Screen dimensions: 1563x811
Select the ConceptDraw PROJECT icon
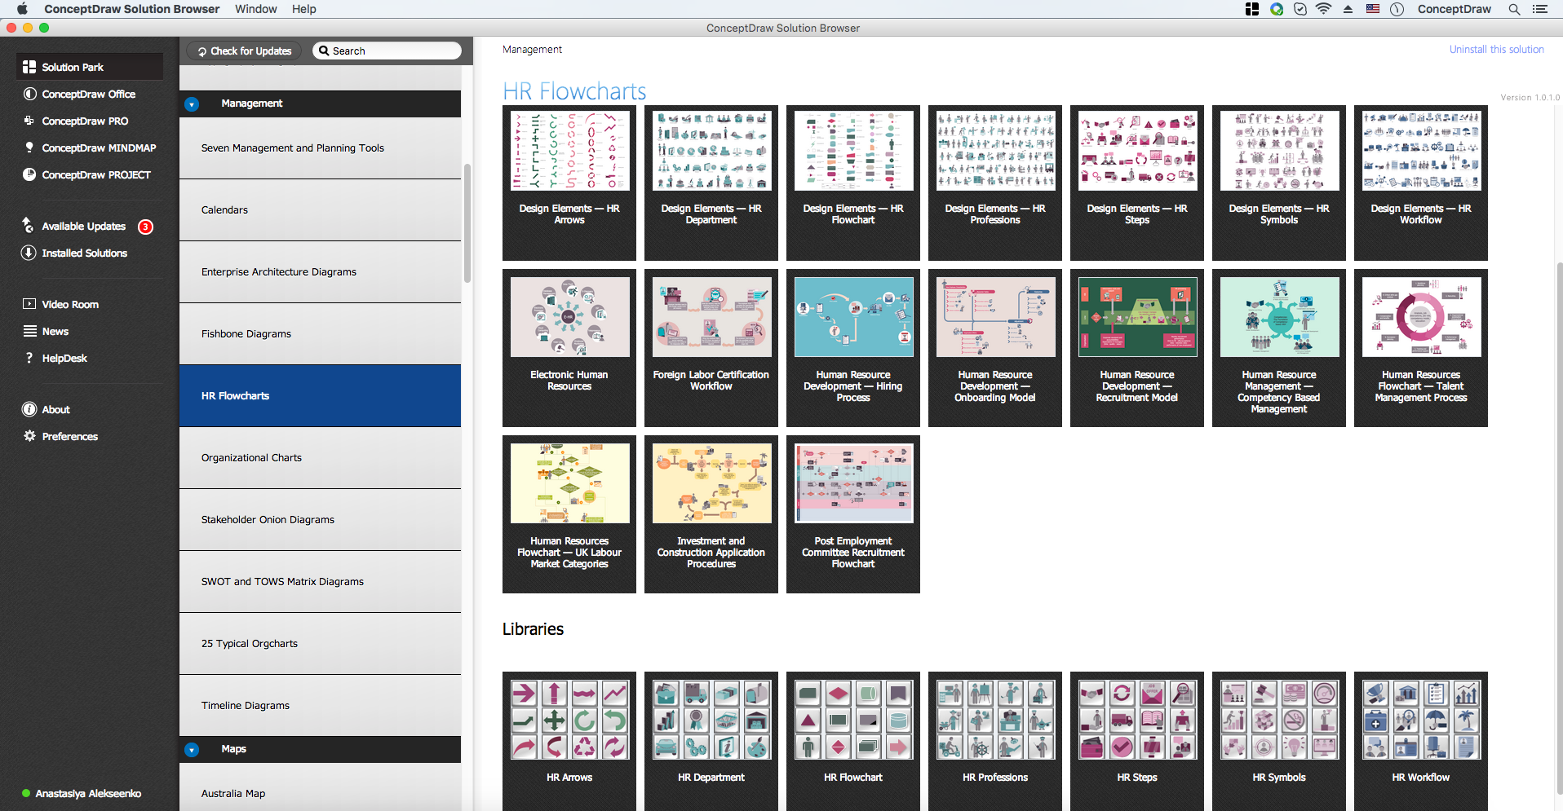[x=29, y=174]
